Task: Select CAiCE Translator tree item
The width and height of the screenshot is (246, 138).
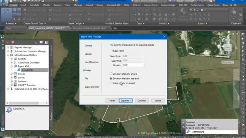Action: click(x=27, y=85)
